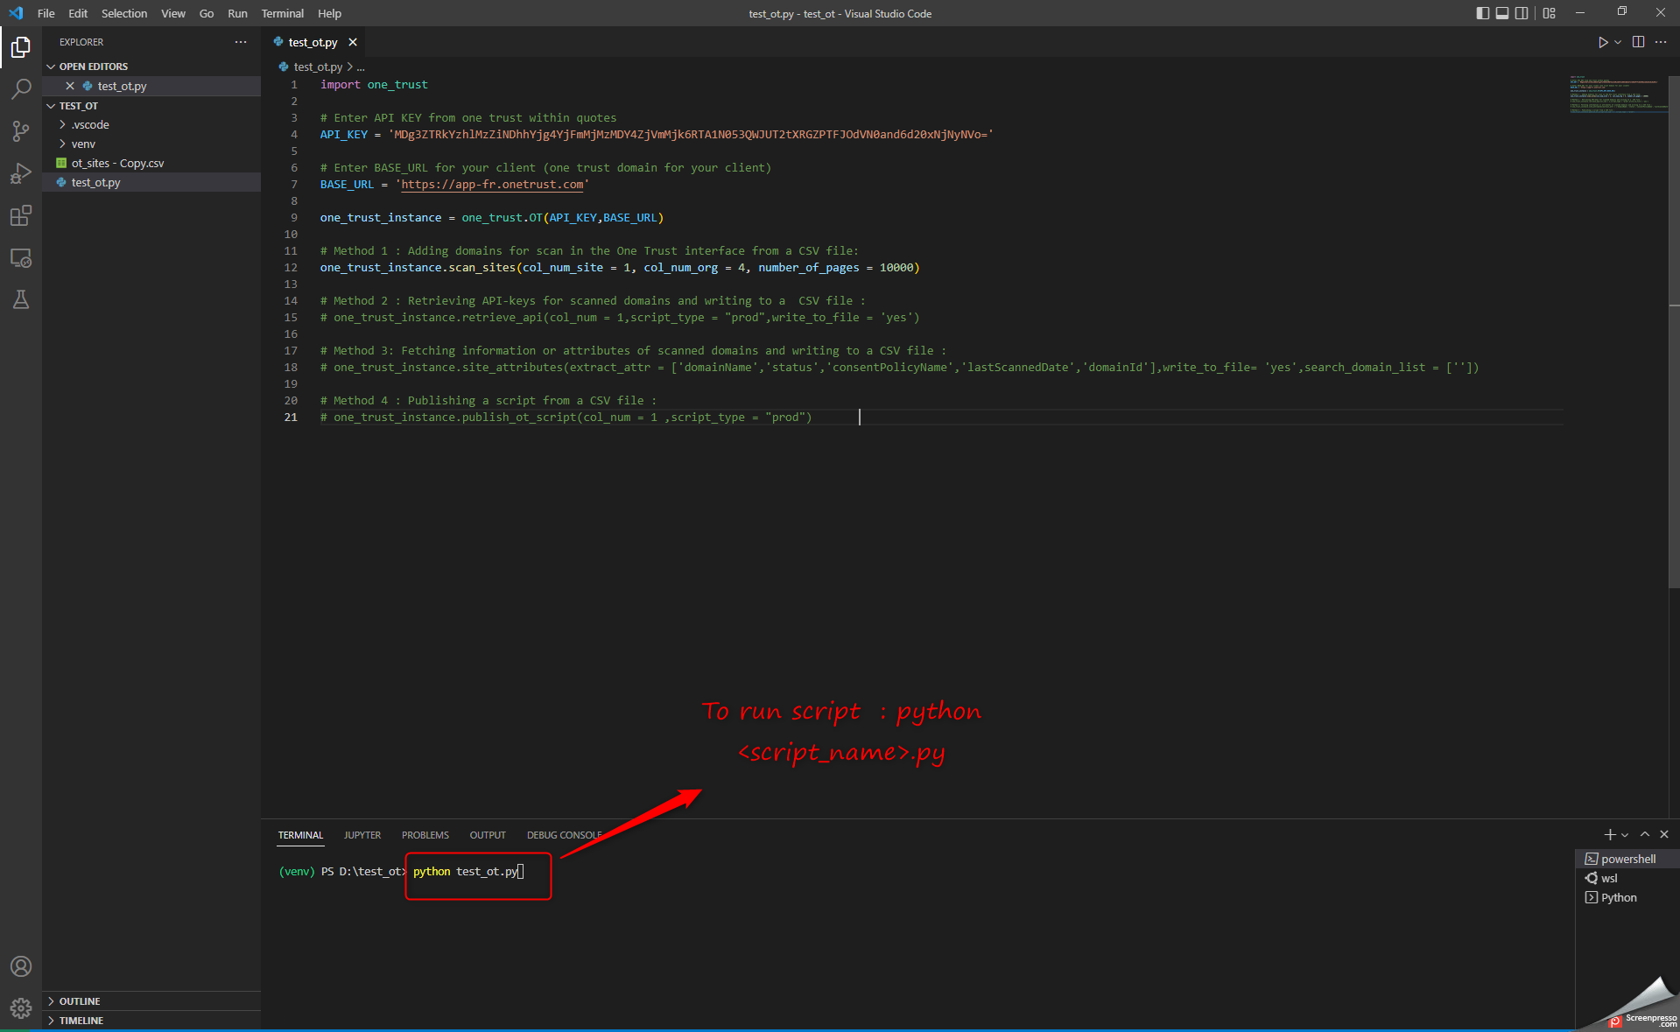
Task: Toggle panel layout icon in title bar
Action: 1502,13
